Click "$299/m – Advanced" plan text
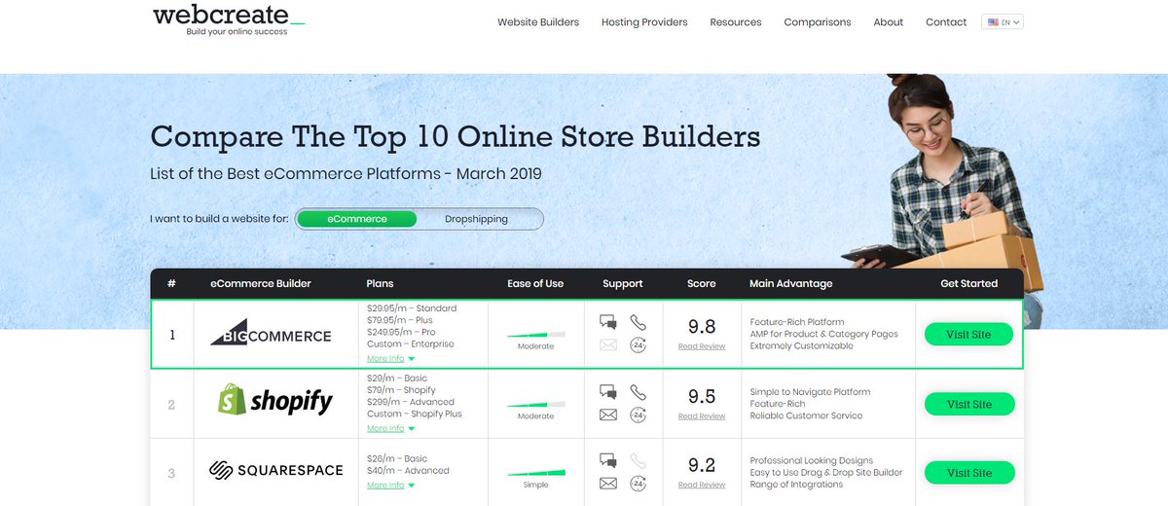The height and width of the screenshot is (506, 1168). pyautogui.click(x=411, y=402)
